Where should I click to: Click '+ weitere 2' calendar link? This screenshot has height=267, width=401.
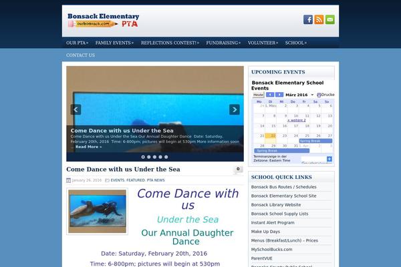[x=296, y=120]
